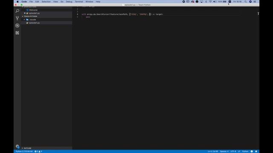Viewport: 273px width, 153px height.
Task: Open the Terminal menu
Action: 79,2
